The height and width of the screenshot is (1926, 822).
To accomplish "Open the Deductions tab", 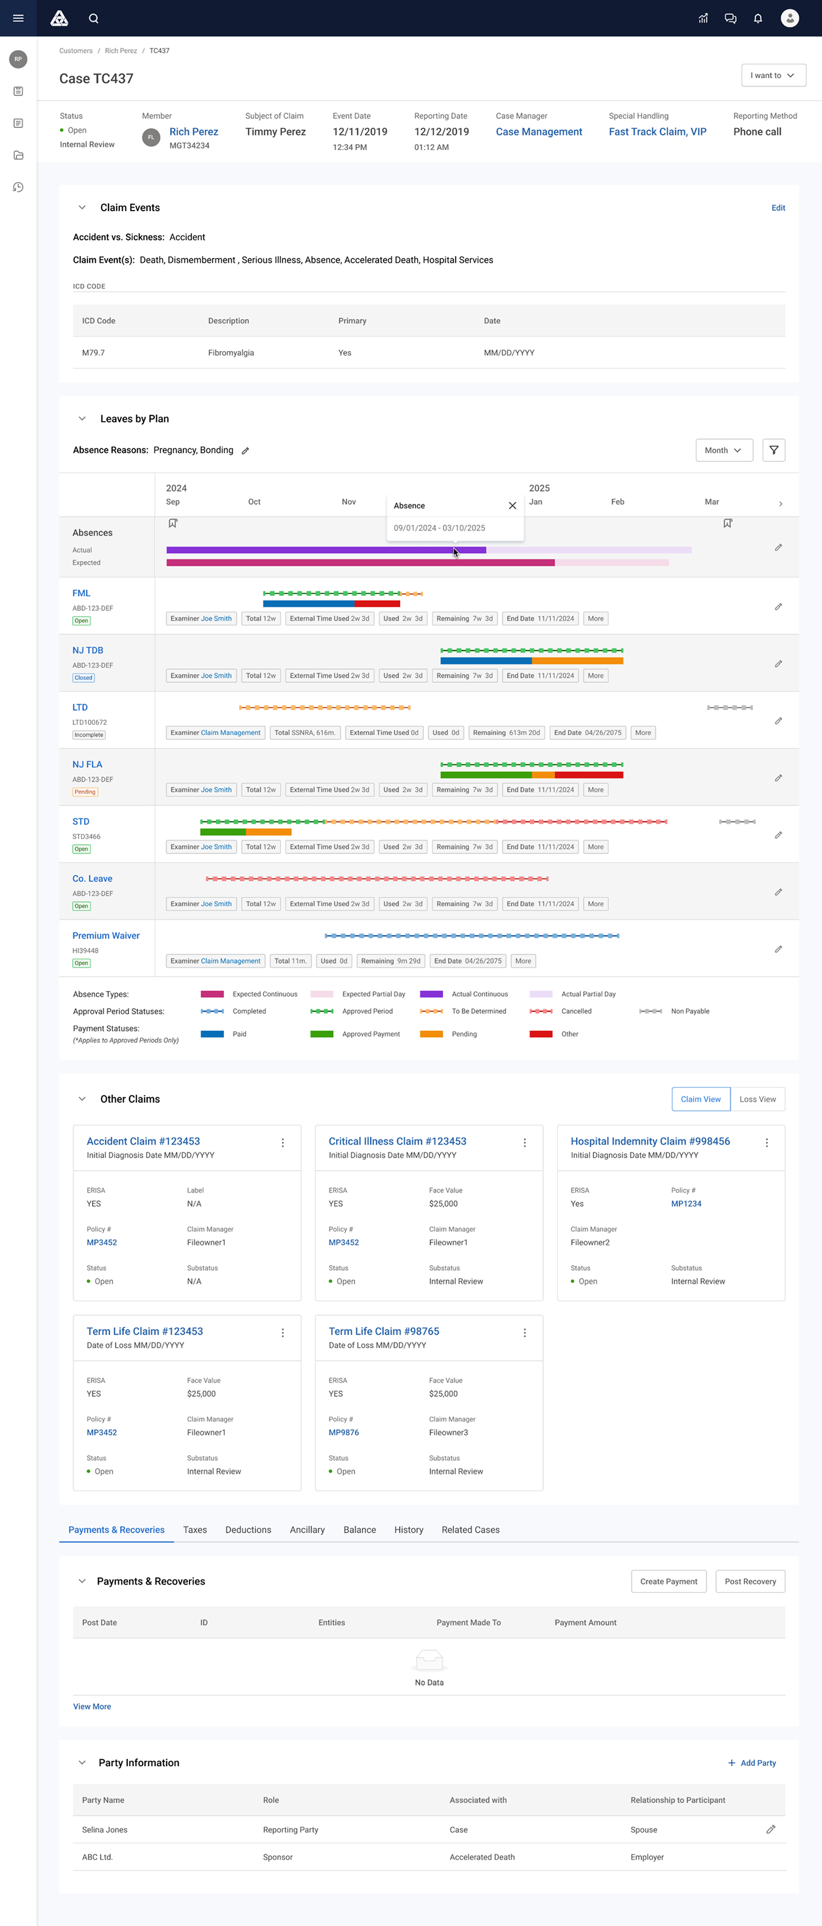I will [248, 1530].
